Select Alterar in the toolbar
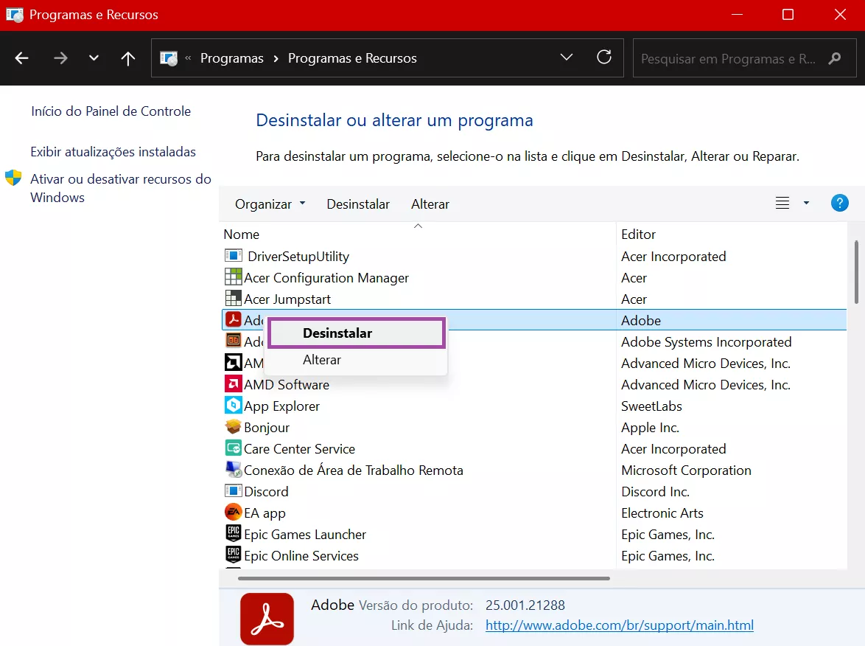 pyautogui.click(x=430, y=204)
